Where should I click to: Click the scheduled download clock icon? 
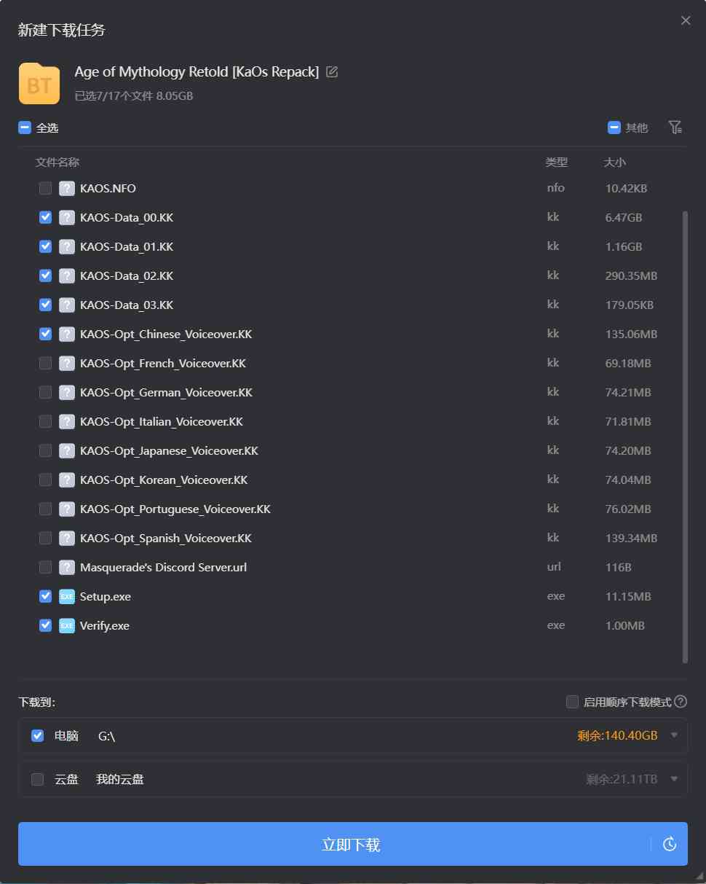(x=670, y=844)
